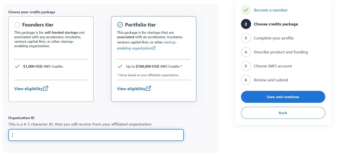Image resolution: width=337 pixels, height=157 pixels.
Task: Click the green checkmark beside Become a member
Action: (245, 10)
